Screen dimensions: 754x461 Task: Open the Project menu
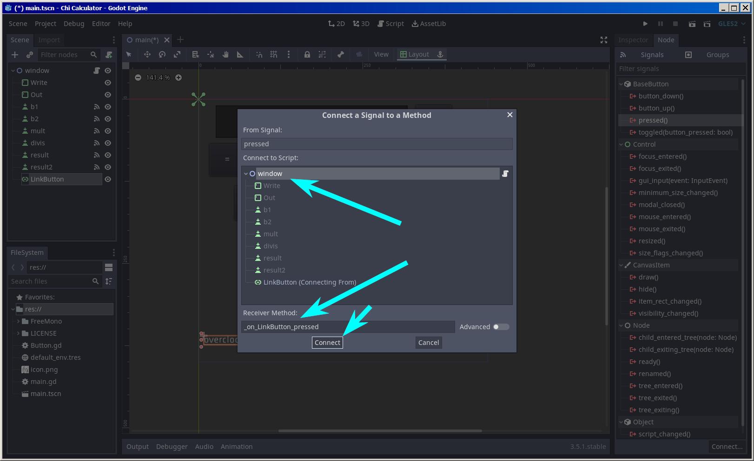point(45,24)
